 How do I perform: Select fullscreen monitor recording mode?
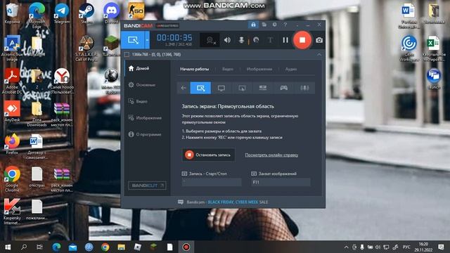pos(221,88)
